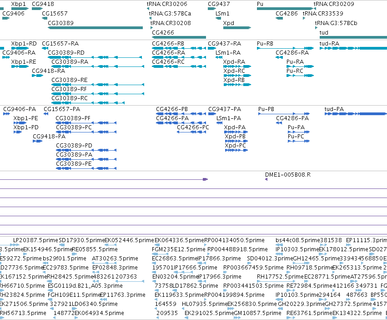The image size is (387, 320).
Task: Click the Xpd-RB transcript label
Action: coord(234,80)
